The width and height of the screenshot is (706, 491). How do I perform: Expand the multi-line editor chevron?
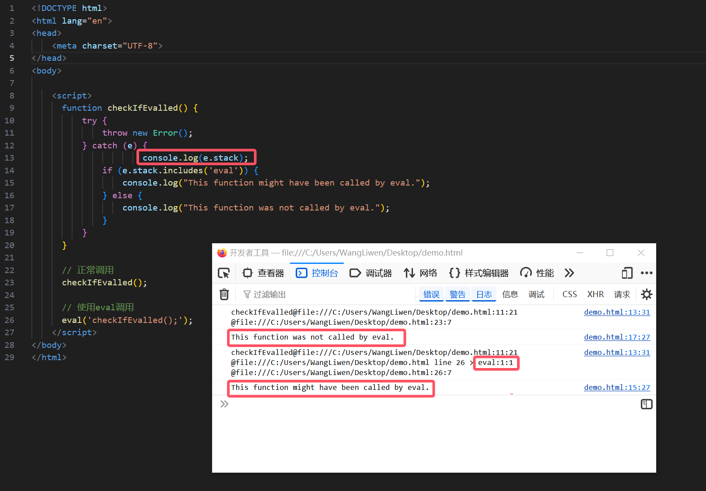tap(224, 403)
